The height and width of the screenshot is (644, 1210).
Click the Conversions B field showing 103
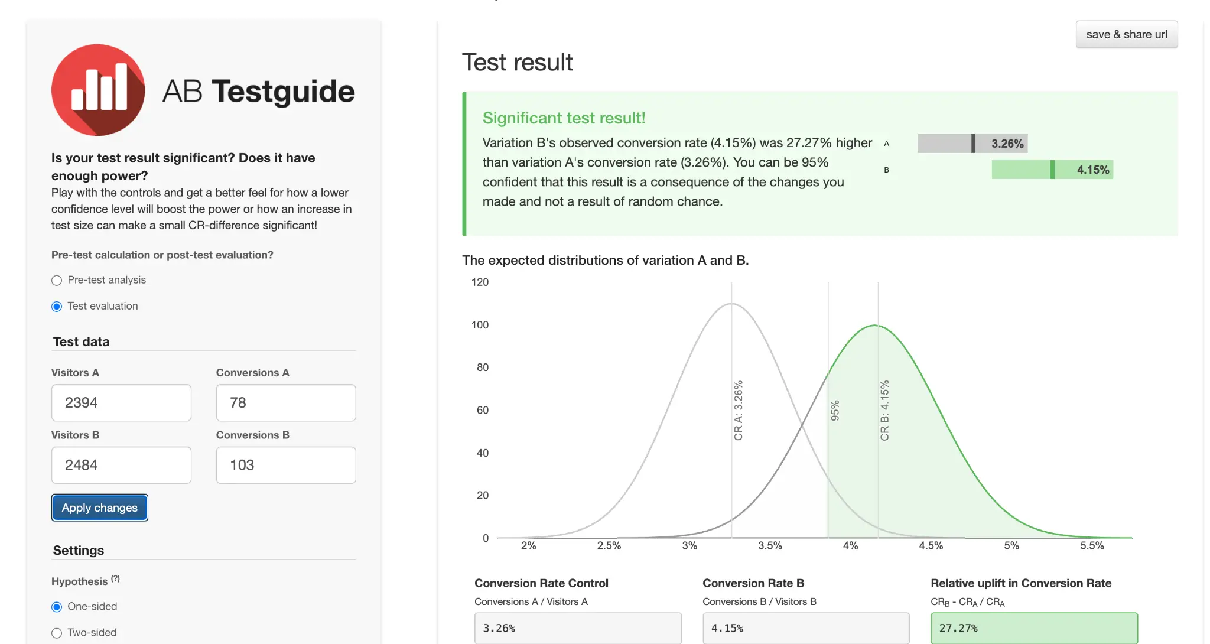pos(285,465)
